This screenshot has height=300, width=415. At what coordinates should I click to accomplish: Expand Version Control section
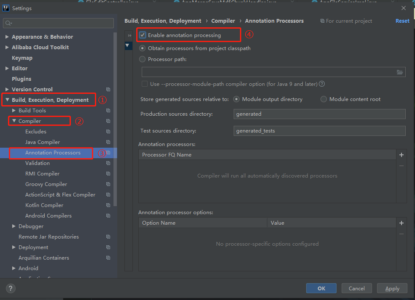pos(7,89)
